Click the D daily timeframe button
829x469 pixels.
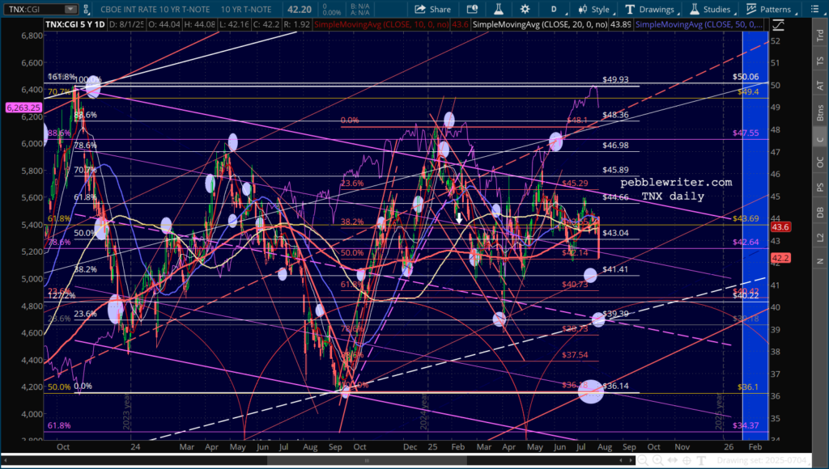554,10
